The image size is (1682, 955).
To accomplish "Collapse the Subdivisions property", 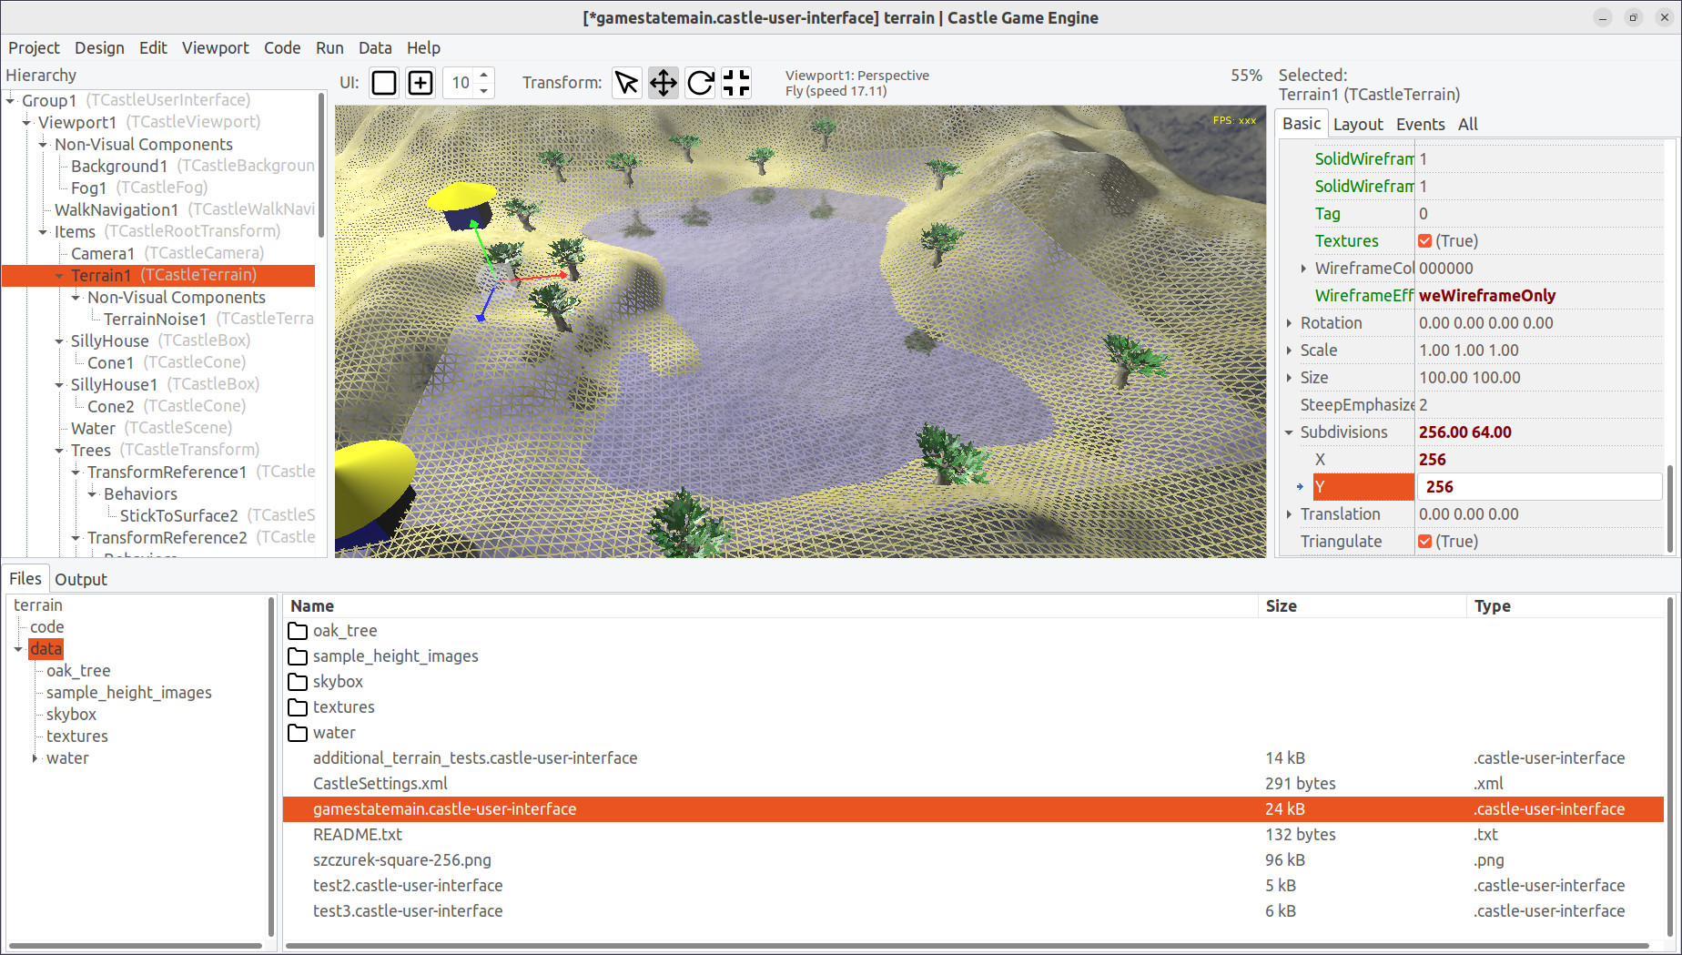I will click(x=1289, y=432).
